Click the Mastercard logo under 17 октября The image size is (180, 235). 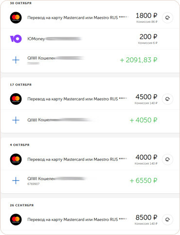[x=16, y=99]
